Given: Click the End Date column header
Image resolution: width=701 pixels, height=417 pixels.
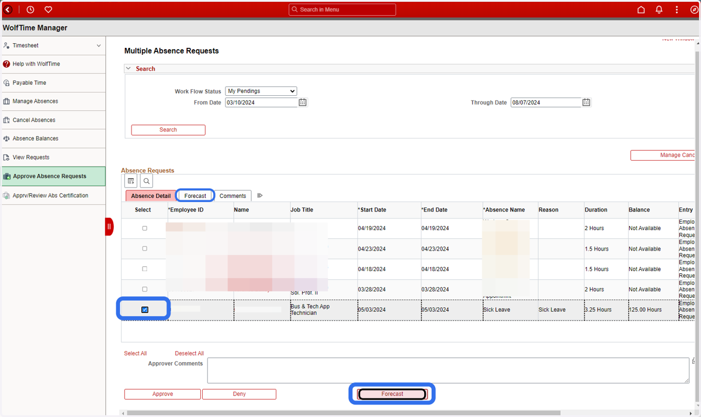Looking at the screenshot, I should pyautogui.click(x=435, y=210).
